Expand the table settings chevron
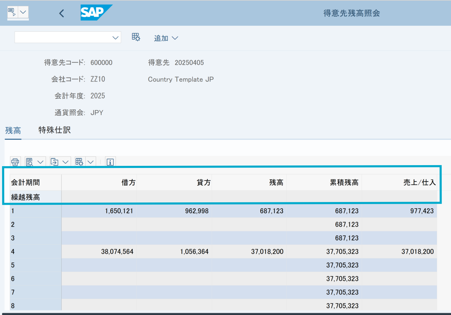 coord(91,162)
